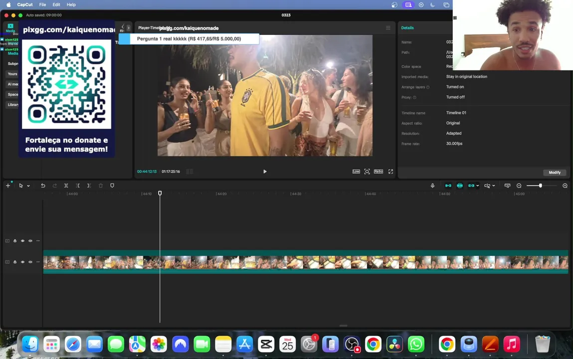
Task: Open main track more options ellipsis
Action: tap(38, 262)
